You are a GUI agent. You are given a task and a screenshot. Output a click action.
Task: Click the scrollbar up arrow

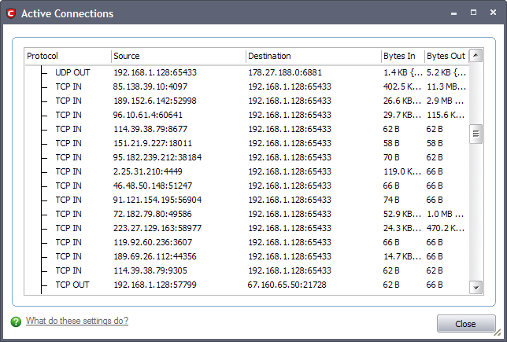[x=476, y=56]
